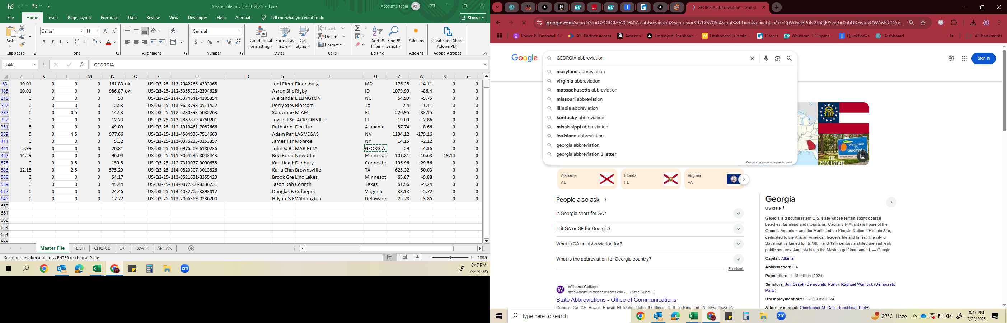Bookmark this page with the star icon

923,23
